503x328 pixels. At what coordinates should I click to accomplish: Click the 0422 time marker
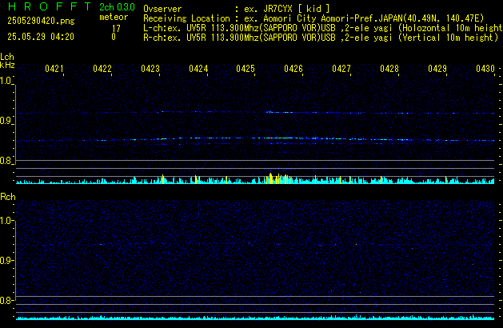point(102,69)
